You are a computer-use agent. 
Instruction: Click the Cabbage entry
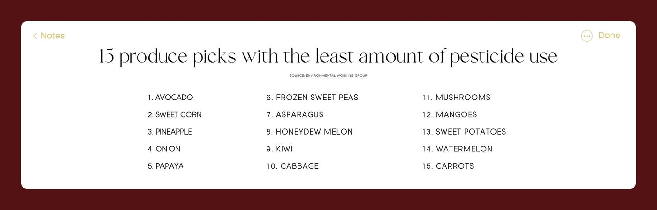(x=292, y=166)
